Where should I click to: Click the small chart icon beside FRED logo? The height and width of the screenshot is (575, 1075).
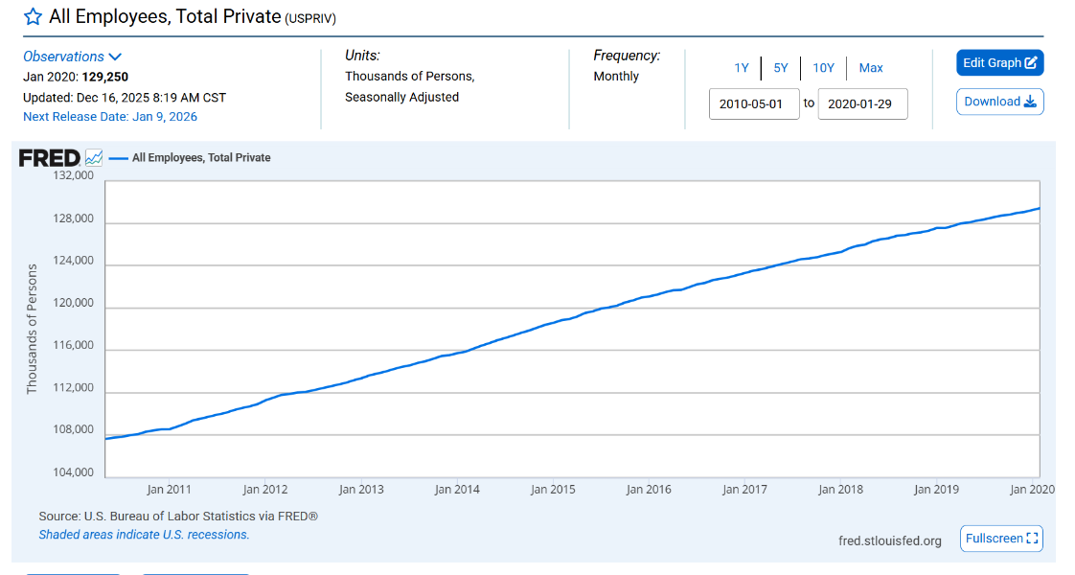[94, 158]
